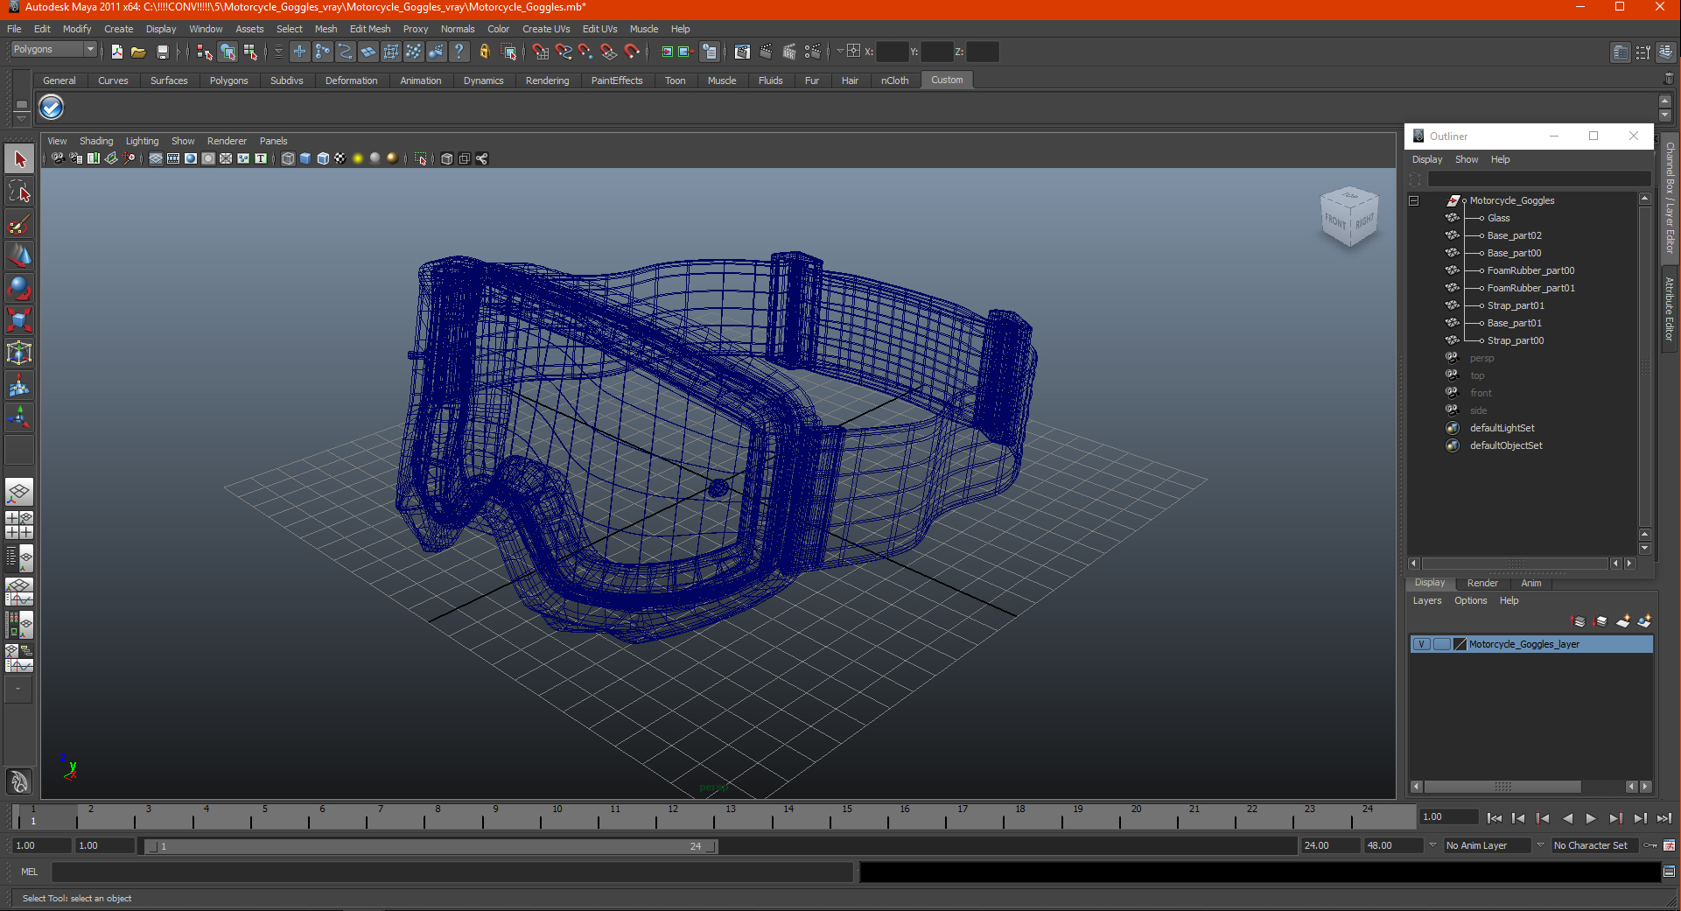This screenshot has height=911, width=1681.
Task: Toggle Snap to grids magnet icon
Action: [541, 52]
